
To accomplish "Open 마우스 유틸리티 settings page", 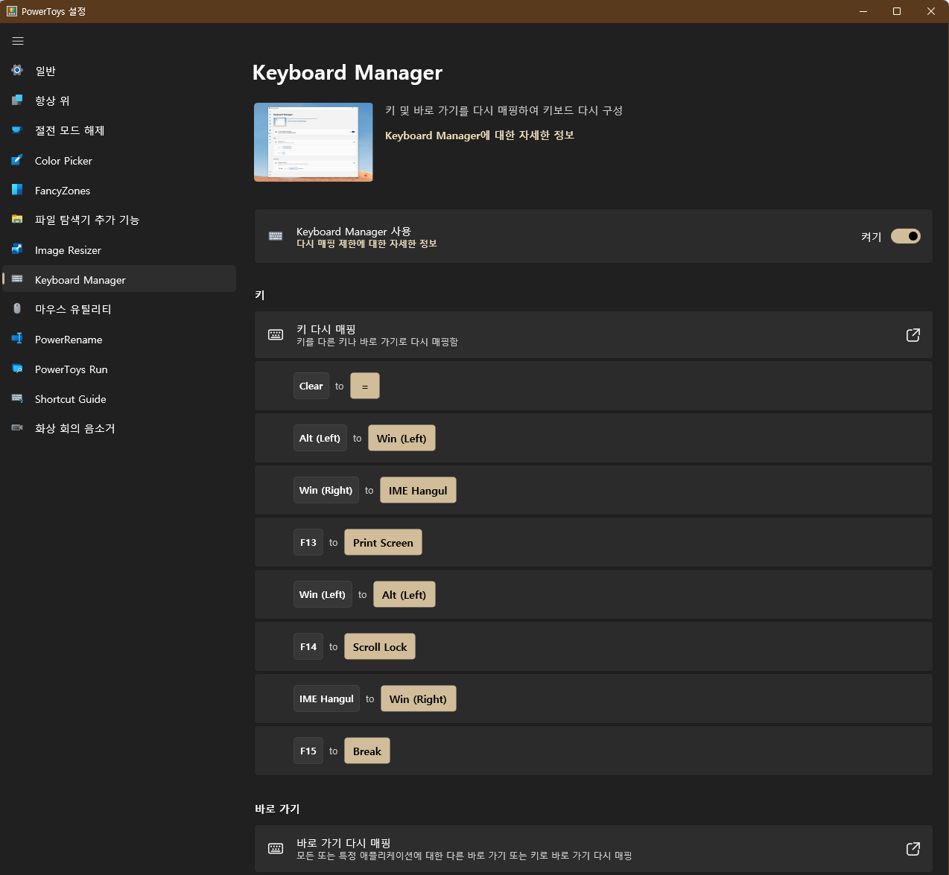I will [x=119, y=308].
